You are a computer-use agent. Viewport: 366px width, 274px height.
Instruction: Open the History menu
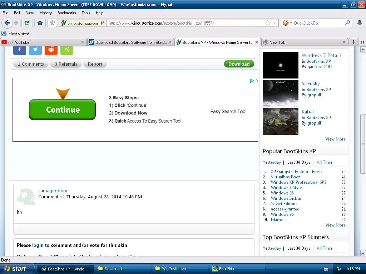46,13
